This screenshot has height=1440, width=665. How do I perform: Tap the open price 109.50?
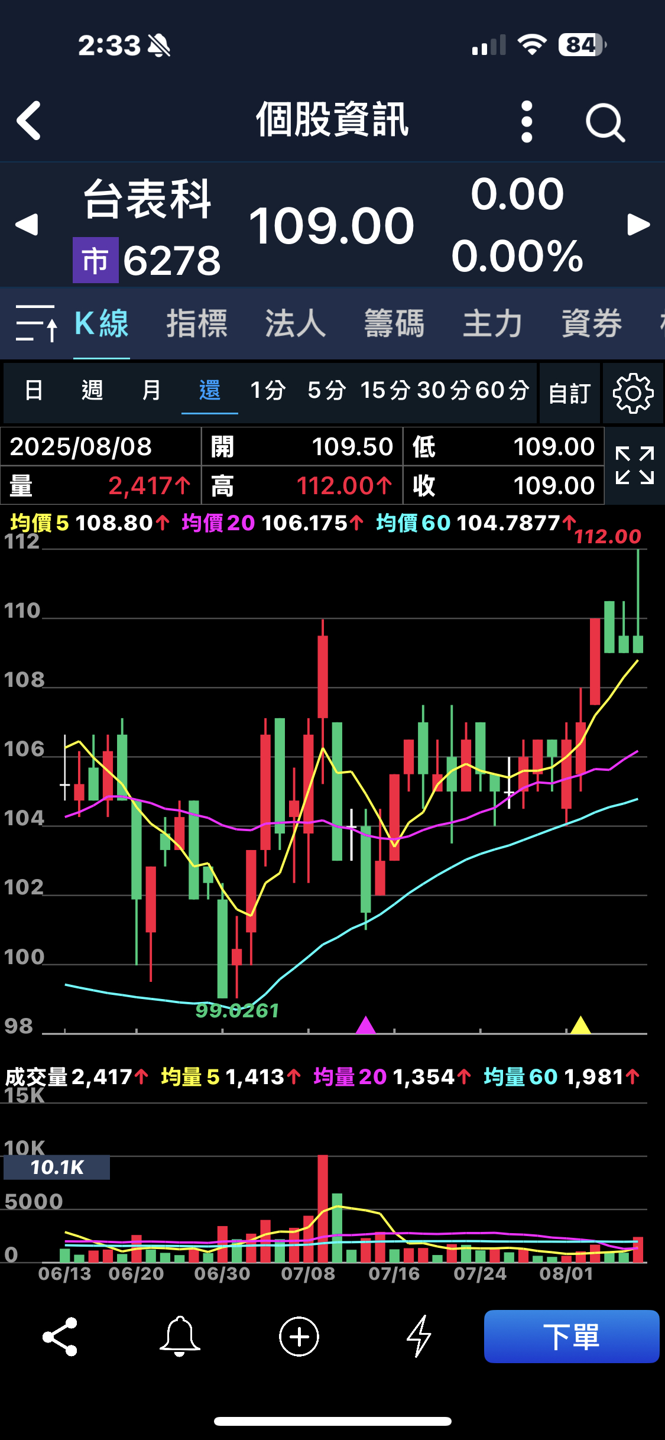(x=352, y=446)
